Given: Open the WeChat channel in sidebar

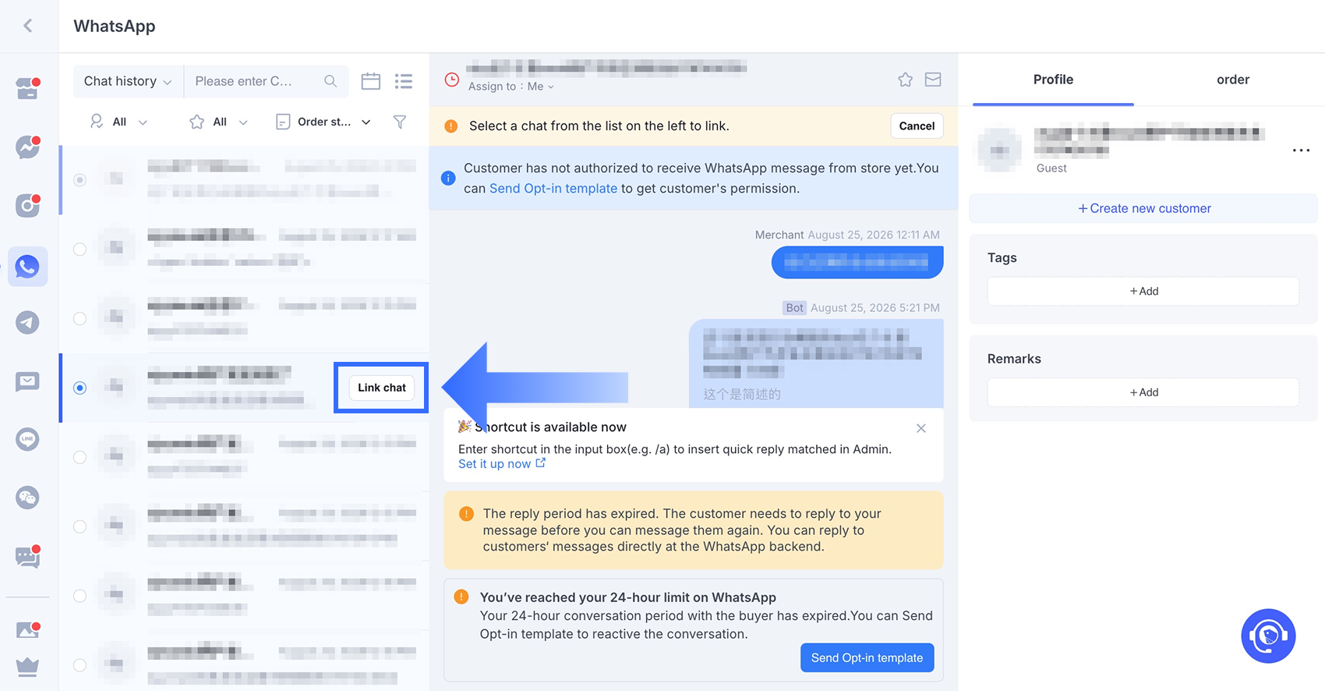Looking at the screenshot, I should point(27,498).
